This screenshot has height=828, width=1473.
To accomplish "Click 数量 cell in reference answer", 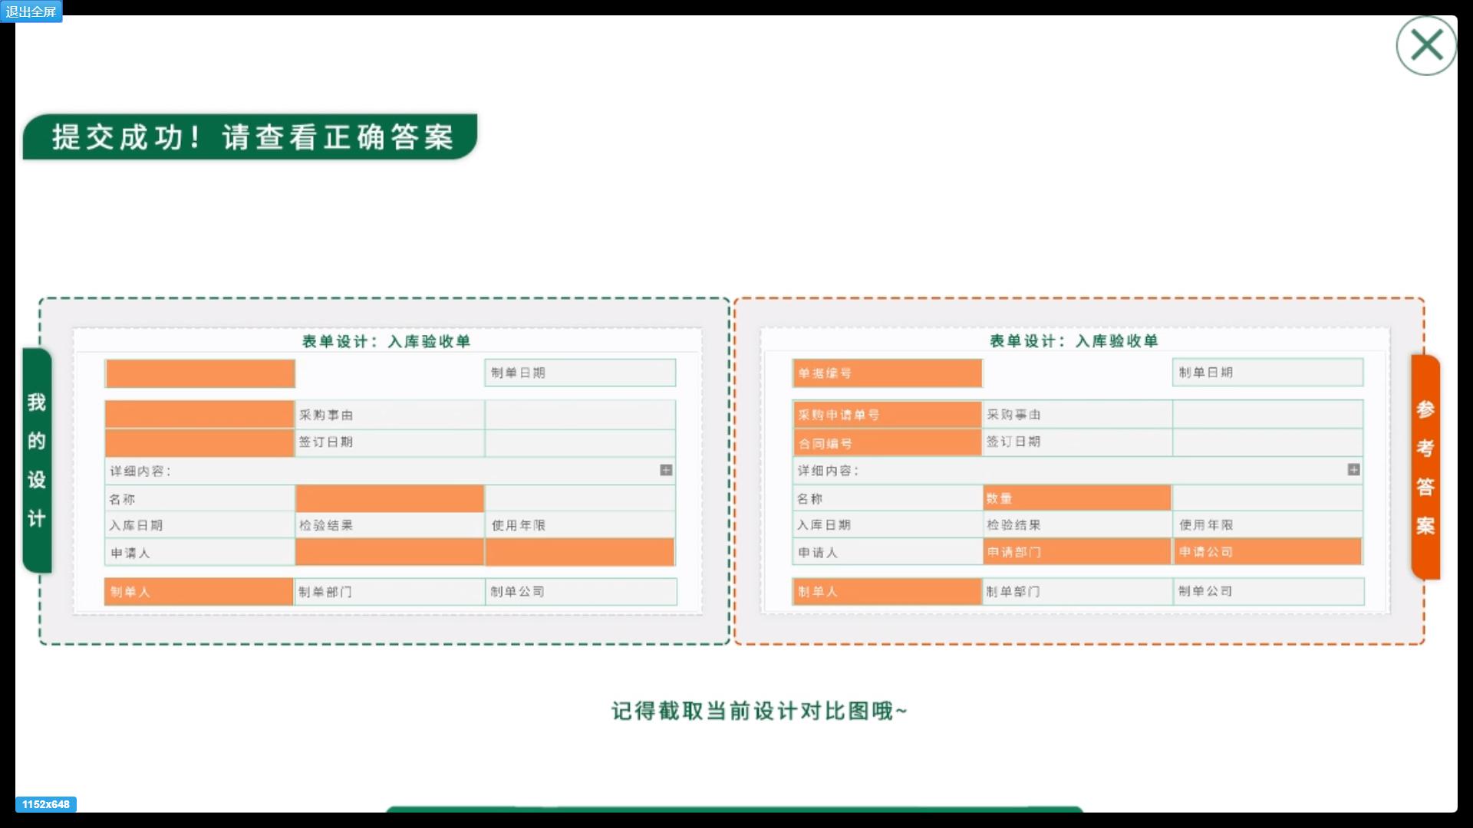I will (1077, 498).
